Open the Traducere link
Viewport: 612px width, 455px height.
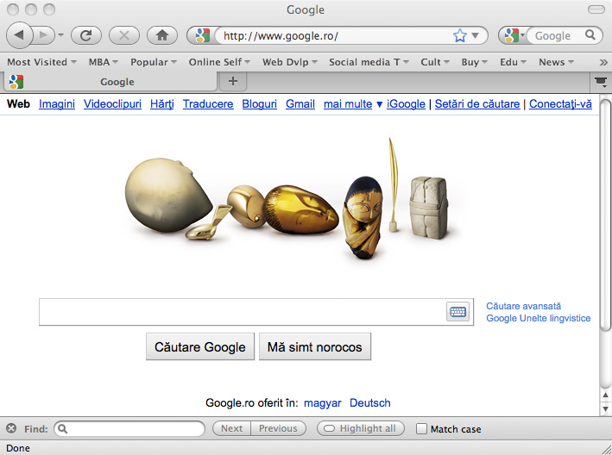pyautogui.click(x=208, y=104)
